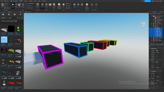Open the TEST ribbon tab
164x92 pixels.
pyautogui.click(x=35, y=1)
